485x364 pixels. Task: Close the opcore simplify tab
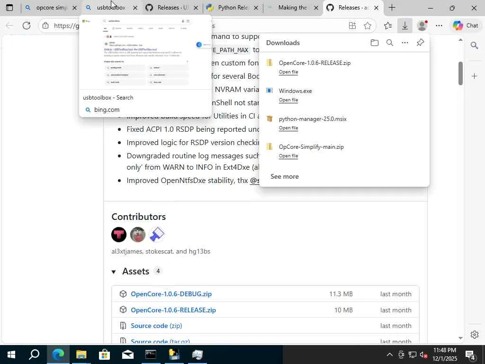[74, 8]
